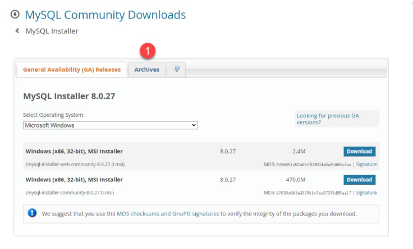The image size is (413, 249).
Task: Click the back chevron next to MySQL Installer
Action: point(17,31)
